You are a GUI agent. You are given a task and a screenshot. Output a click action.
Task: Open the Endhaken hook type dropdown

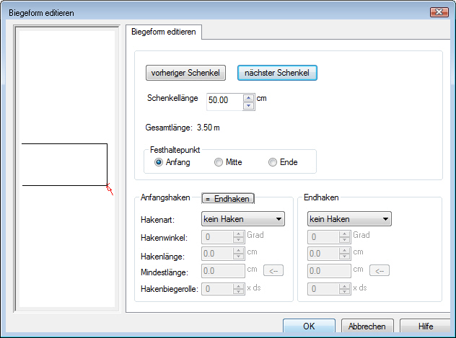pos(349,219)
